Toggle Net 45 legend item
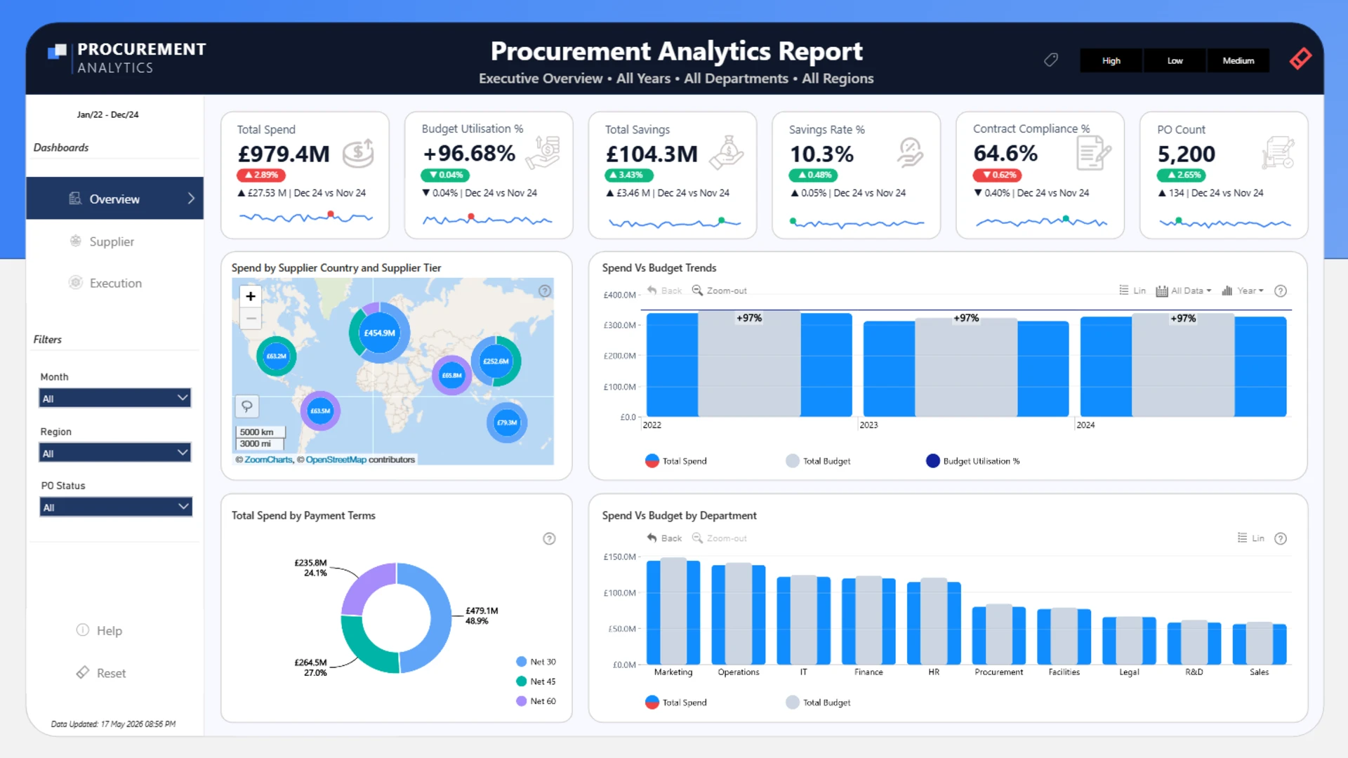The image size is (1348, 758). click(536, 681)
